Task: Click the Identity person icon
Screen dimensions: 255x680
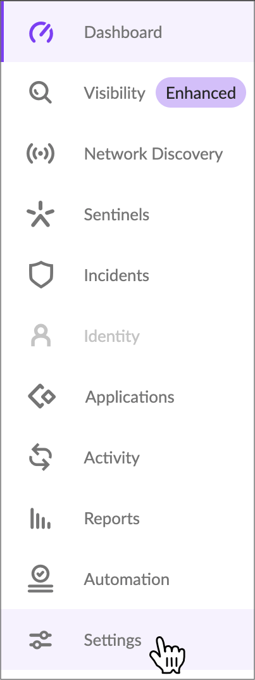Action: point(40,336)
